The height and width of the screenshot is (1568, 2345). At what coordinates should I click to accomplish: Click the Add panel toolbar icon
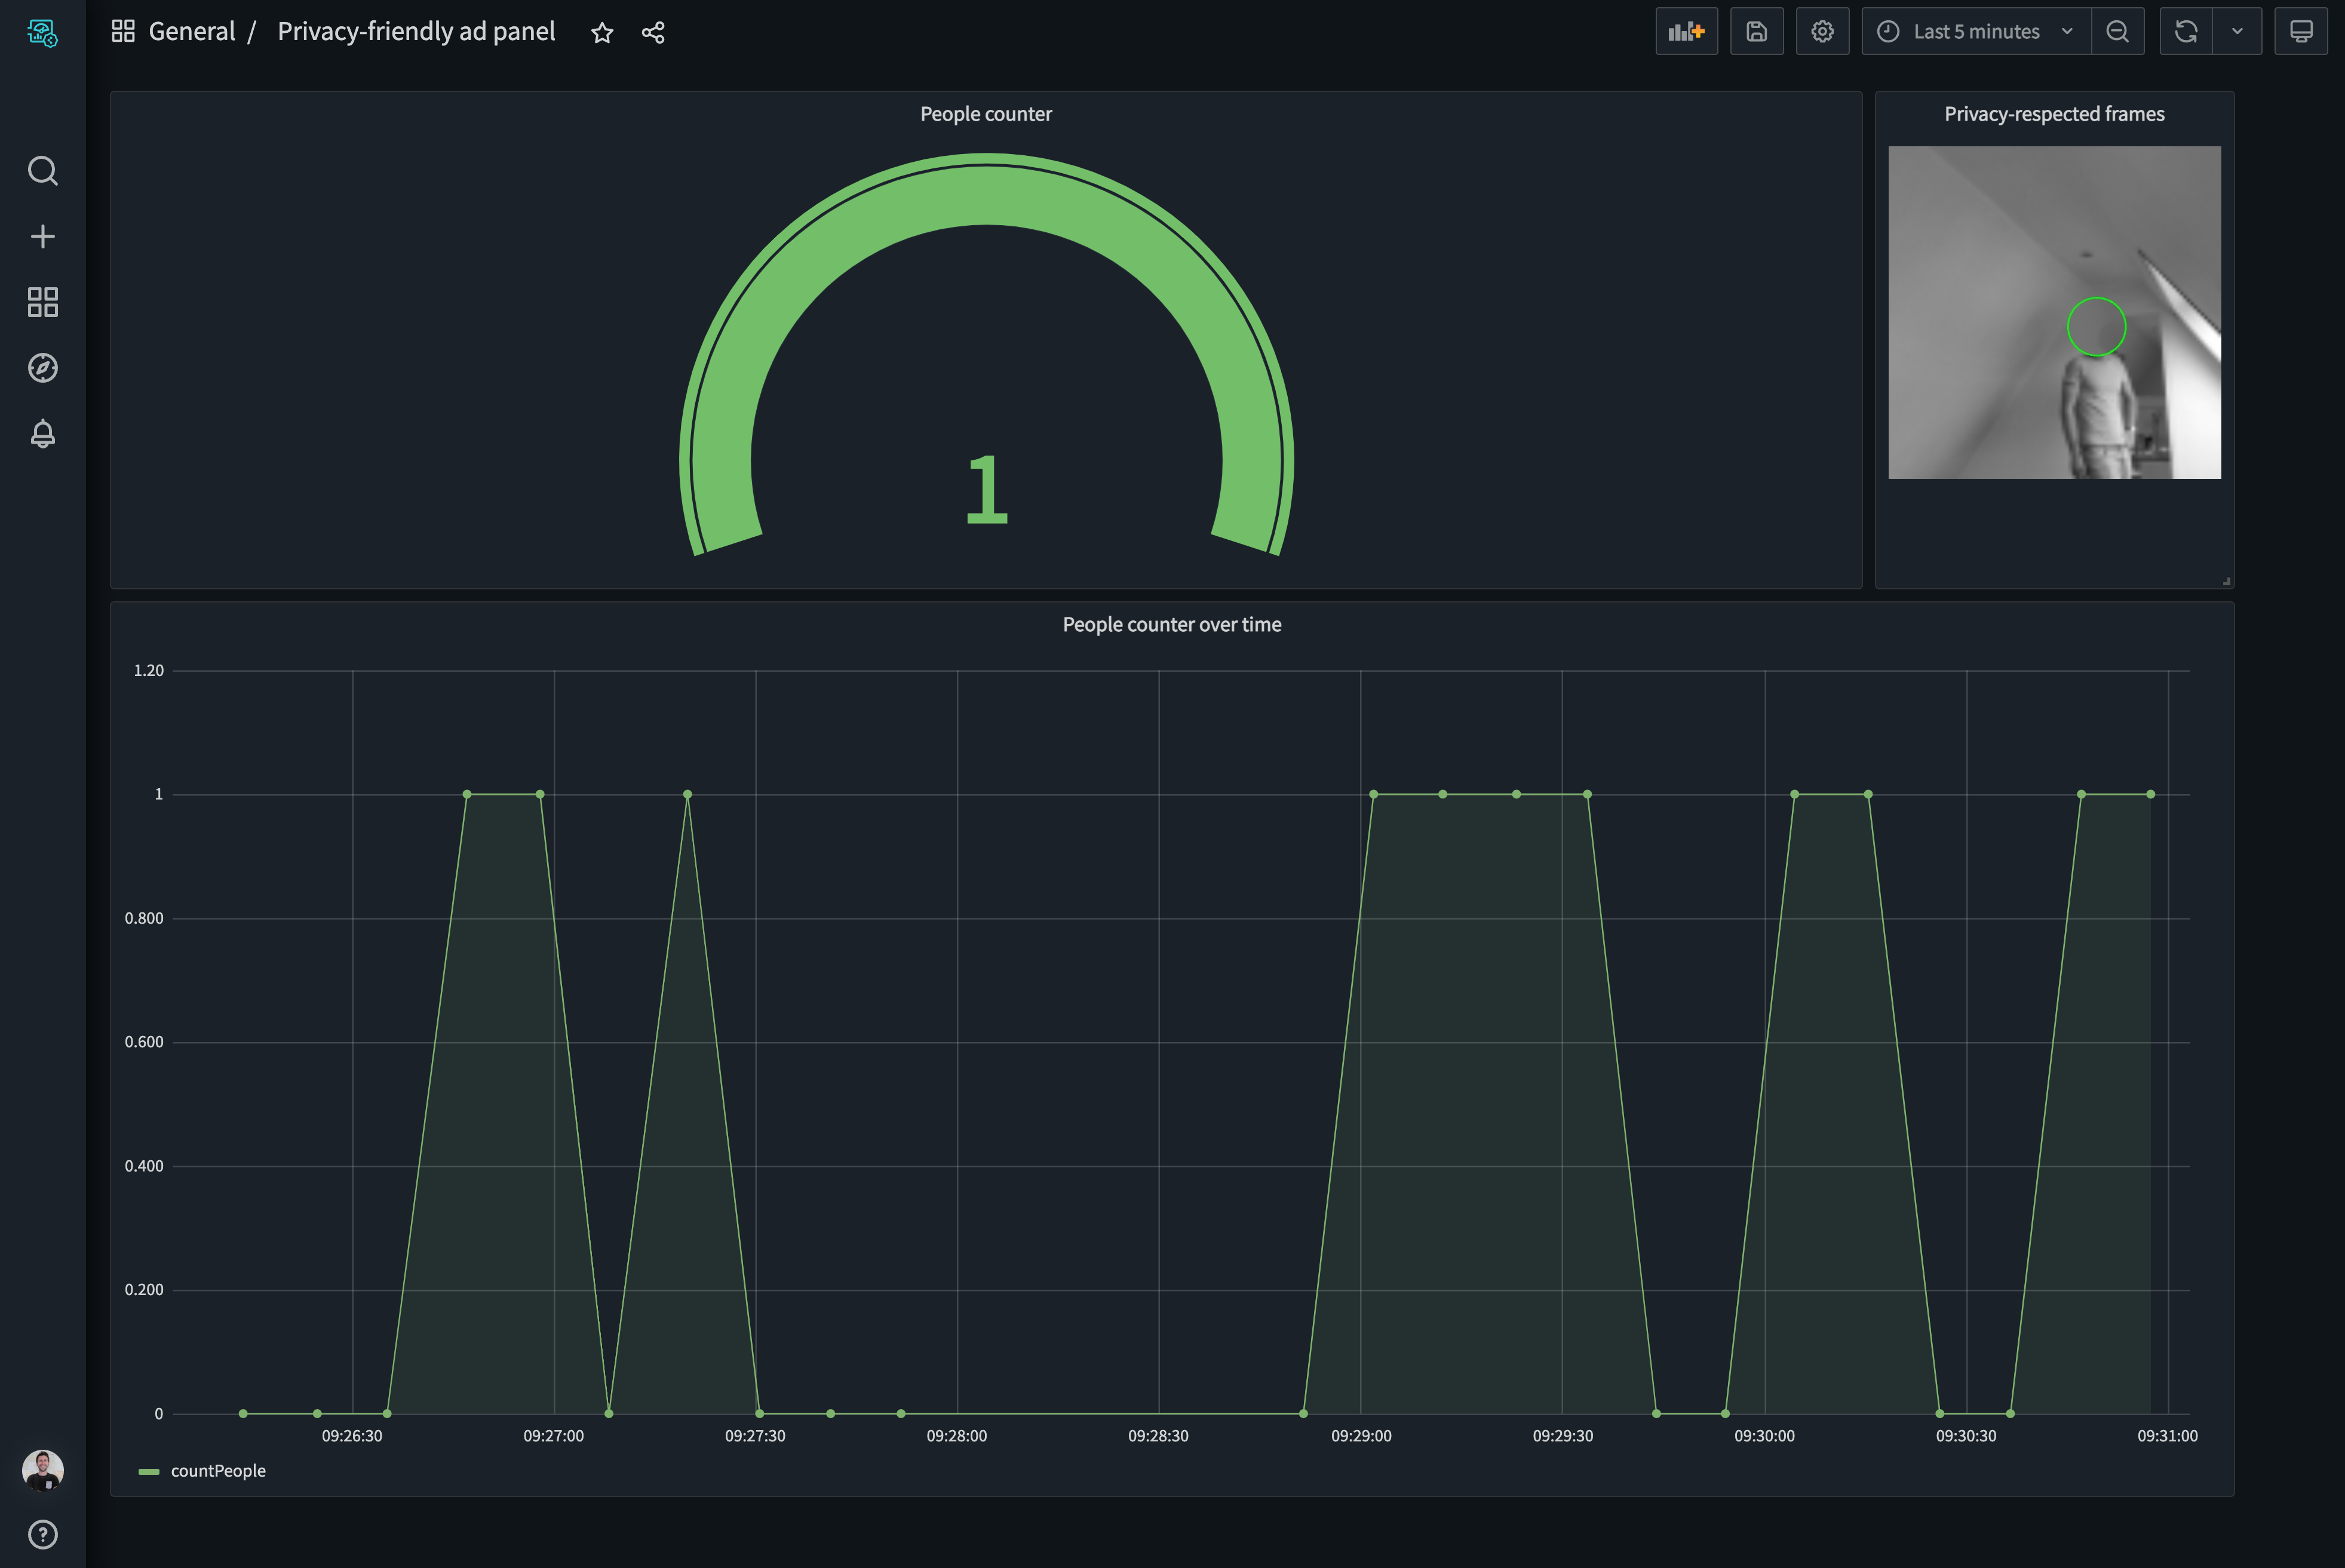click(1686, 32)
